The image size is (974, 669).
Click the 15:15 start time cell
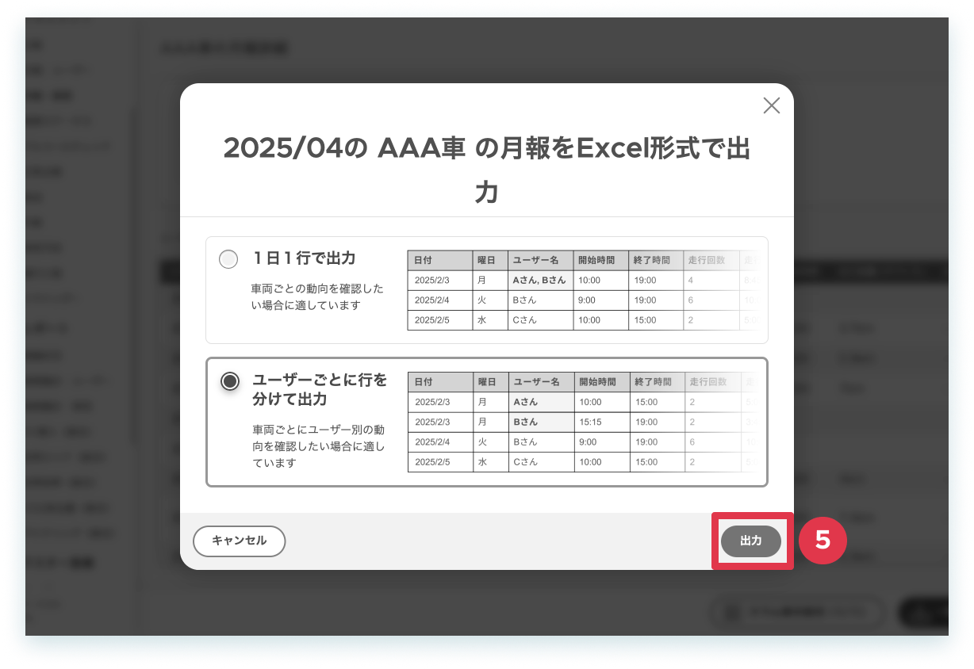click(601, 422)
